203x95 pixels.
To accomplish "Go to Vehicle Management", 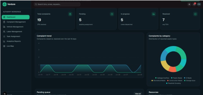I will (16, 27).
